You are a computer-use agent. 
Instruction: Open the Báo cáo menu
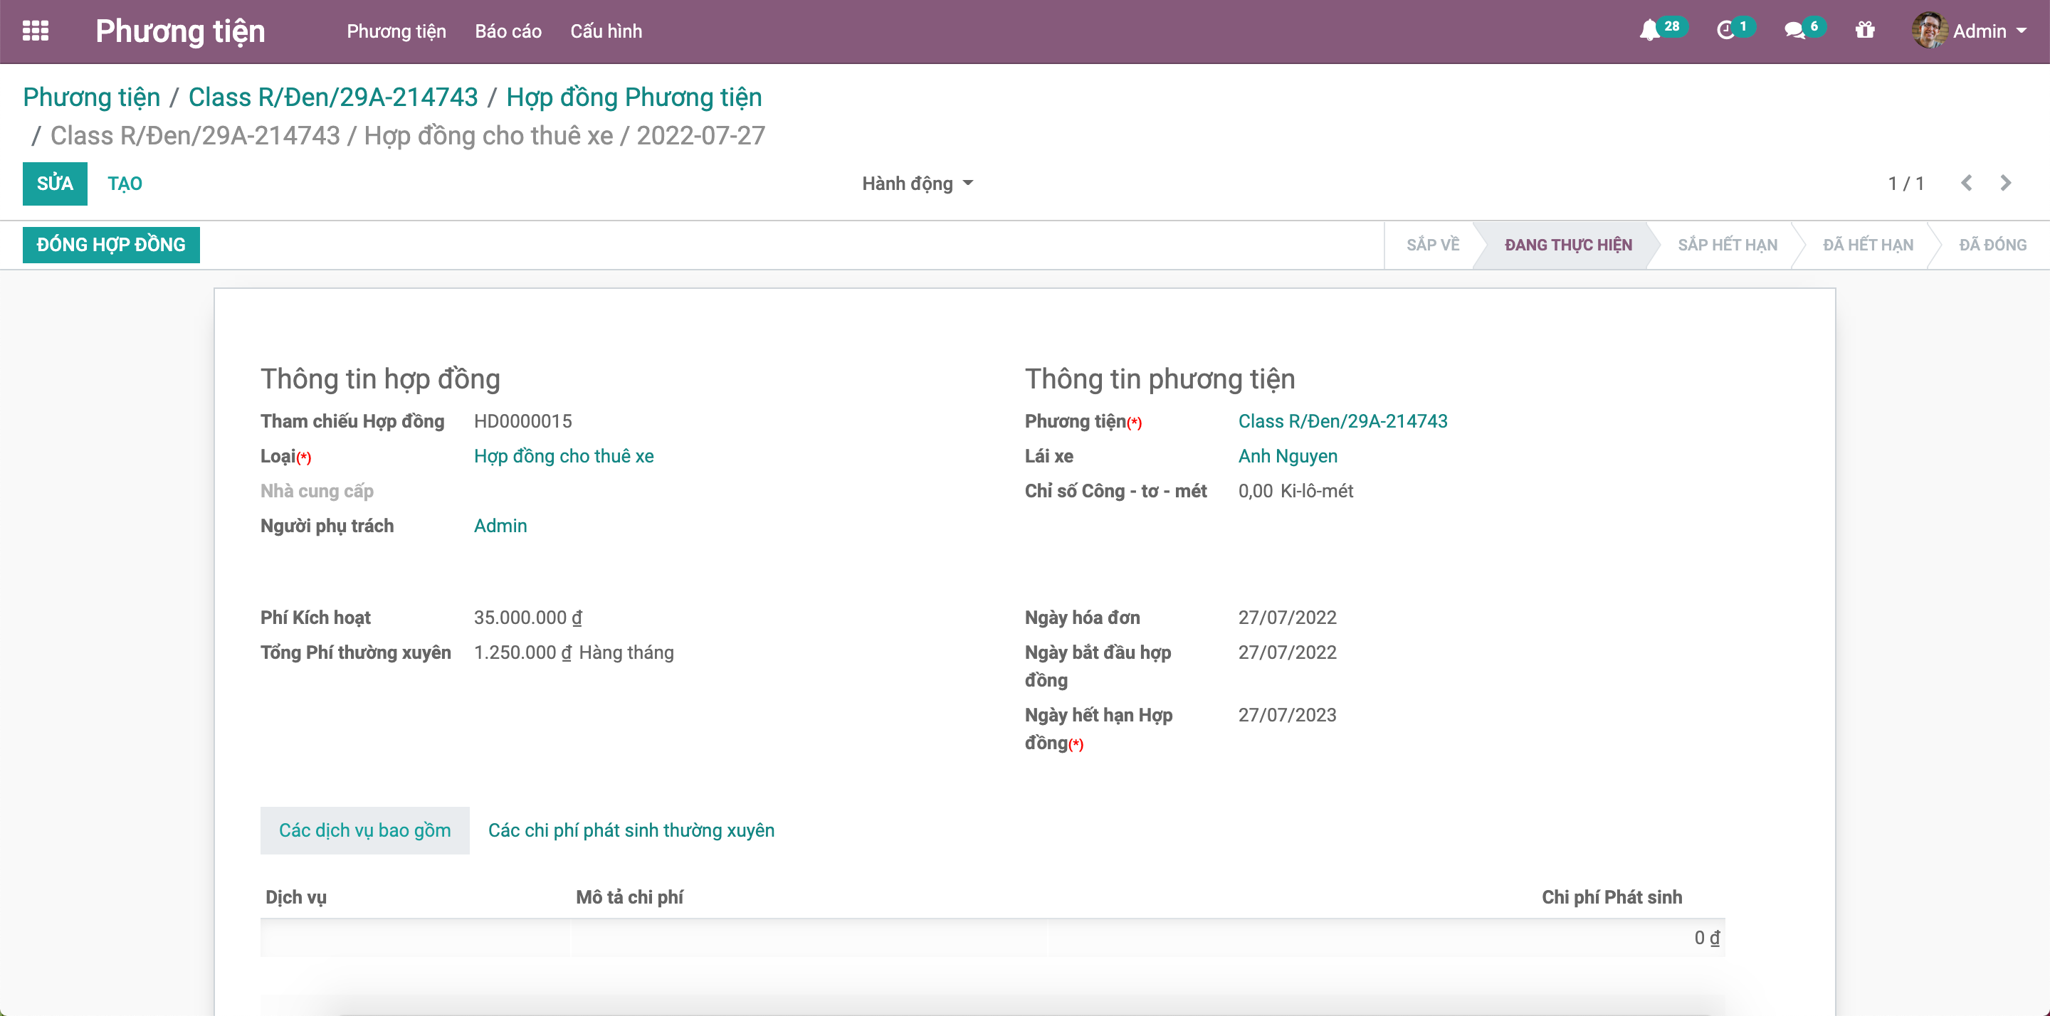coord(508,31)
